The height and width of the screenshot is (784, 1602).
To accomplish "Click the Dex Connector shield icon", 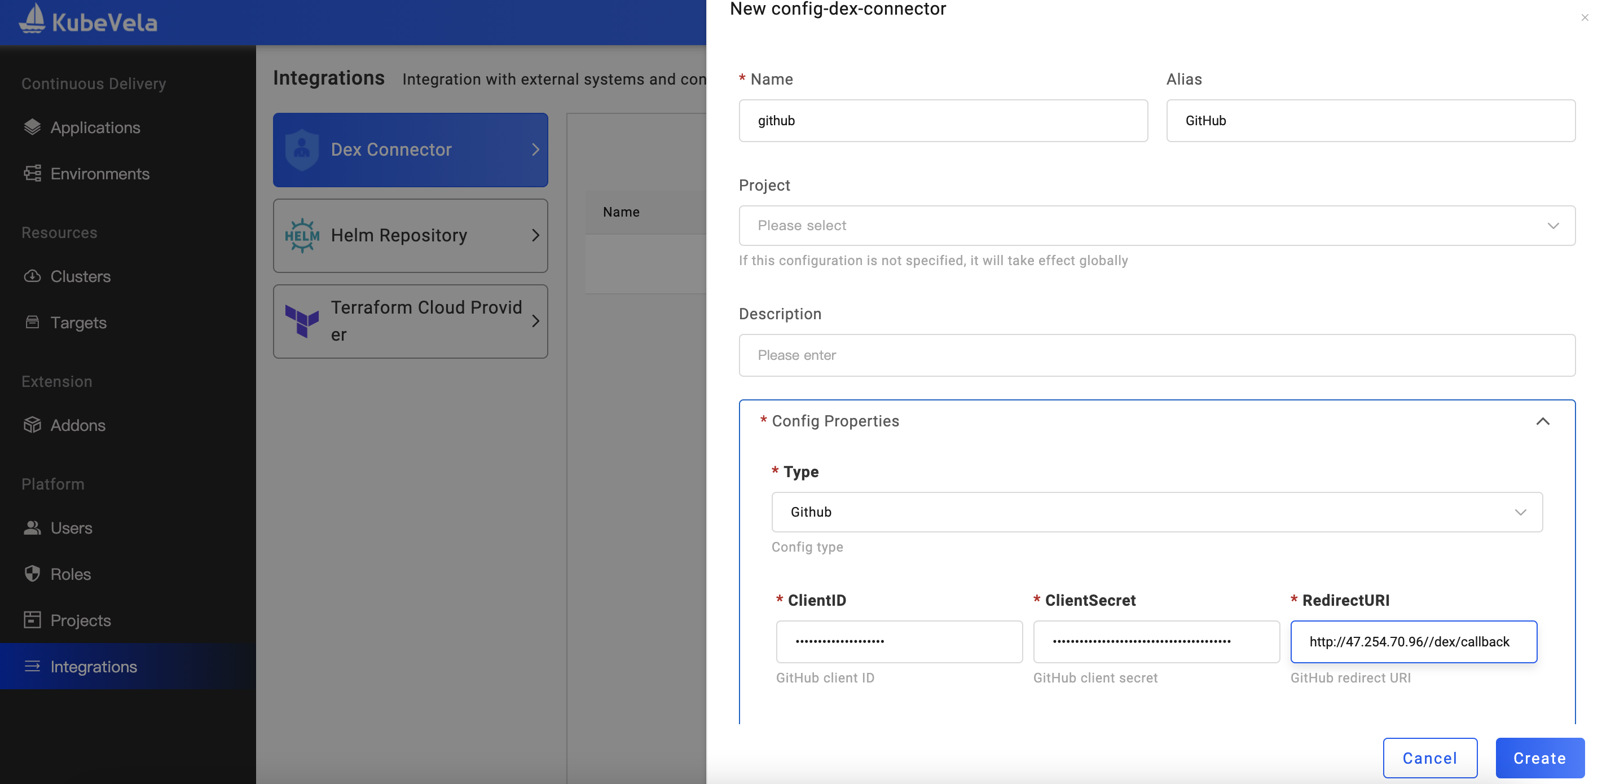I will [302, 150].
